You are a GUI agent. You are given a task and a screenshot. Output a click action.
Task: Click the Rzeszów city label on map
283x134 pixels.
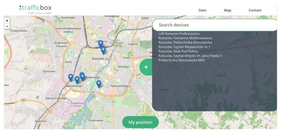tap(98, 59)
